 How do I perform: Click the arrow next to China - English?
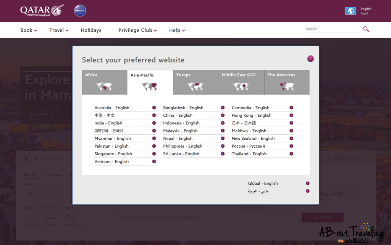click(223, 115)
